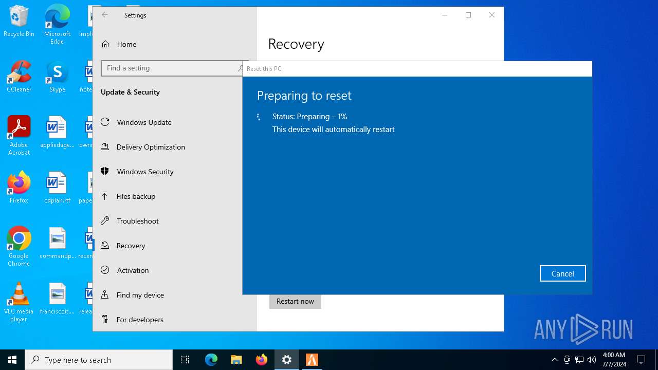This screenshot has width=658, height=370.
Task: Close the Settings window
Action: [x=492, y=15]
